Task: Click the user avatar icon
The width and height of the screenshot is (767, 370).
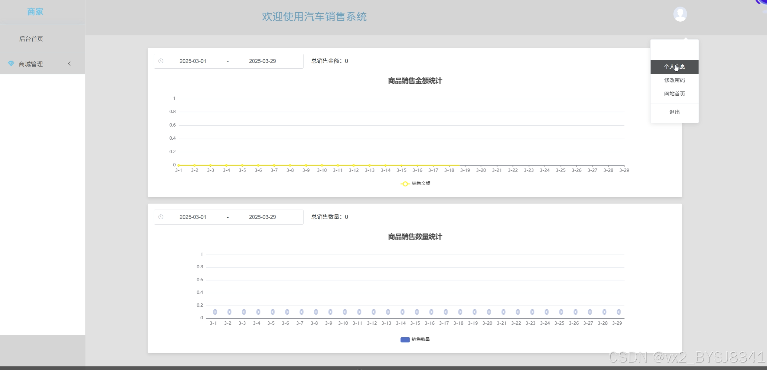Action: [680, 14]
